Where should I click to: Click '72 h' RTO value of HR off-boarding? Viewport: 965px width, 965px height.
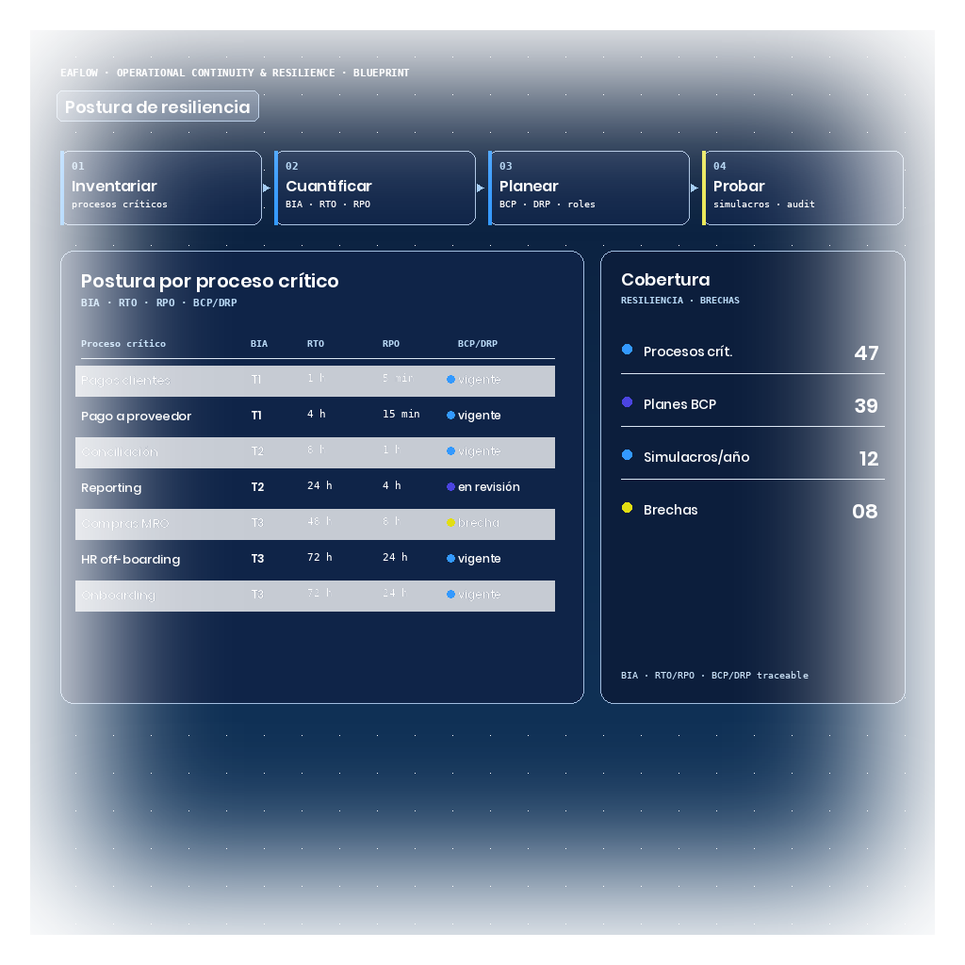[x=319, y=557]
